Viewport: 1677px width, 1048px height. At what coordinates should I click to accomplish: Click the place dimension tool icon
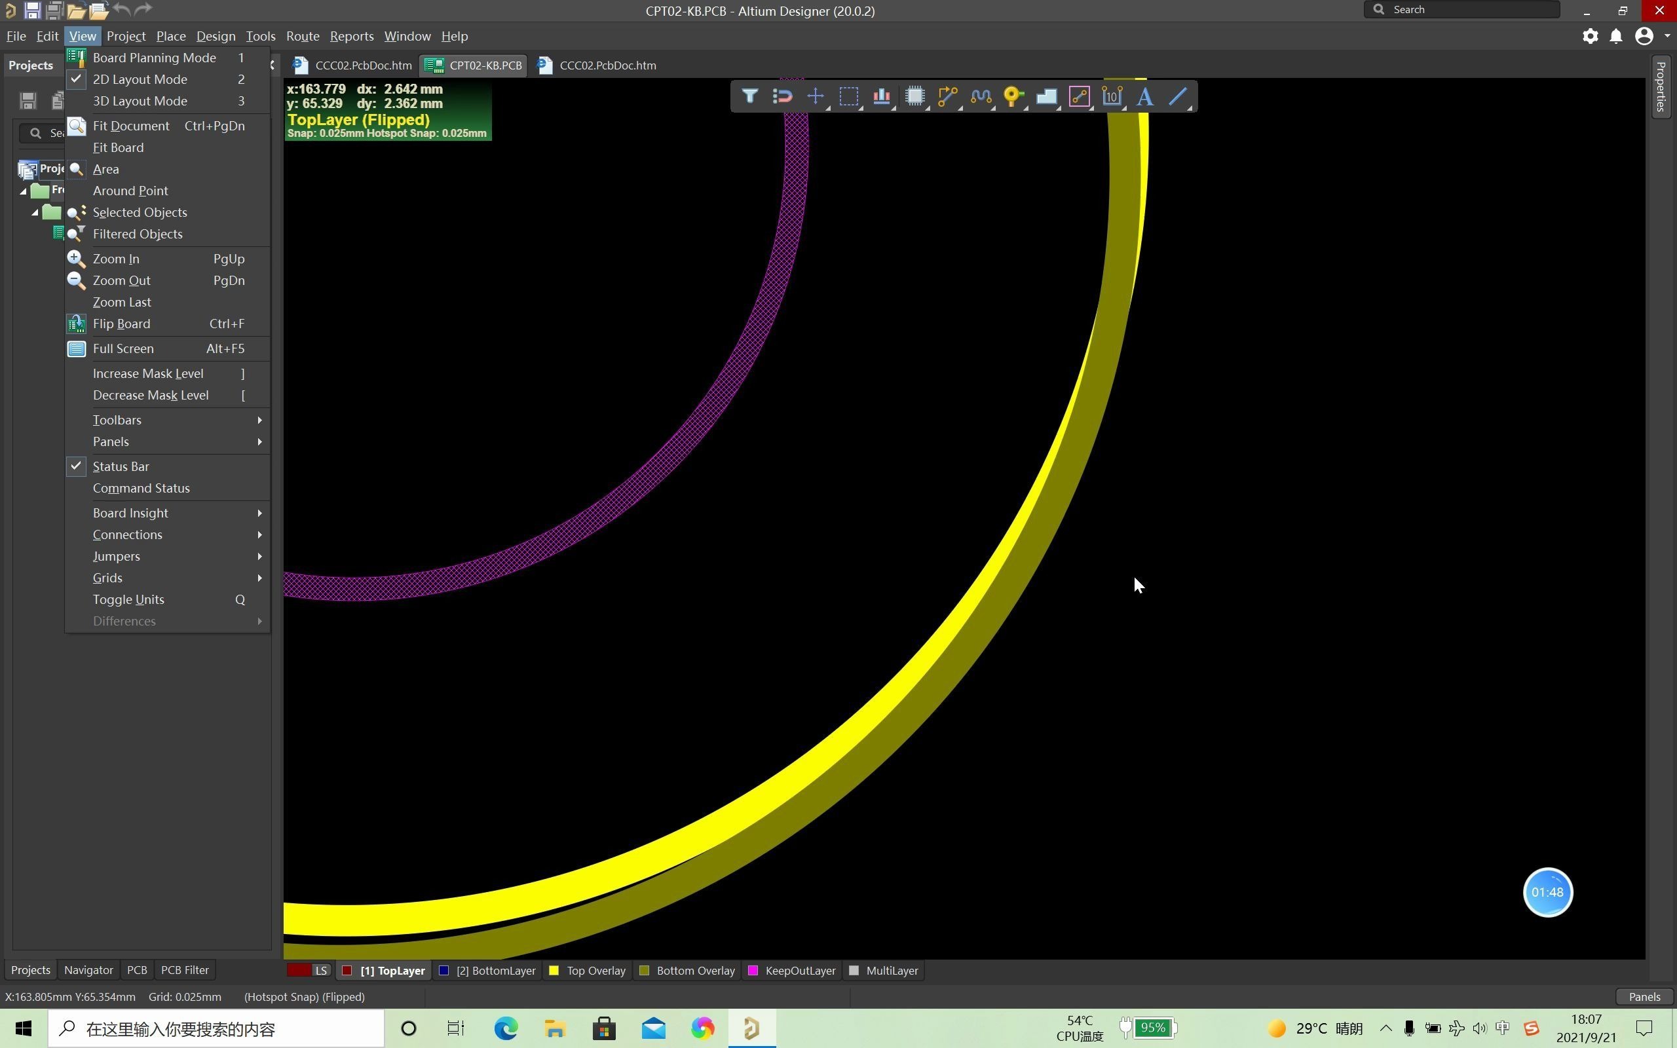click(x=1112, y=96)
